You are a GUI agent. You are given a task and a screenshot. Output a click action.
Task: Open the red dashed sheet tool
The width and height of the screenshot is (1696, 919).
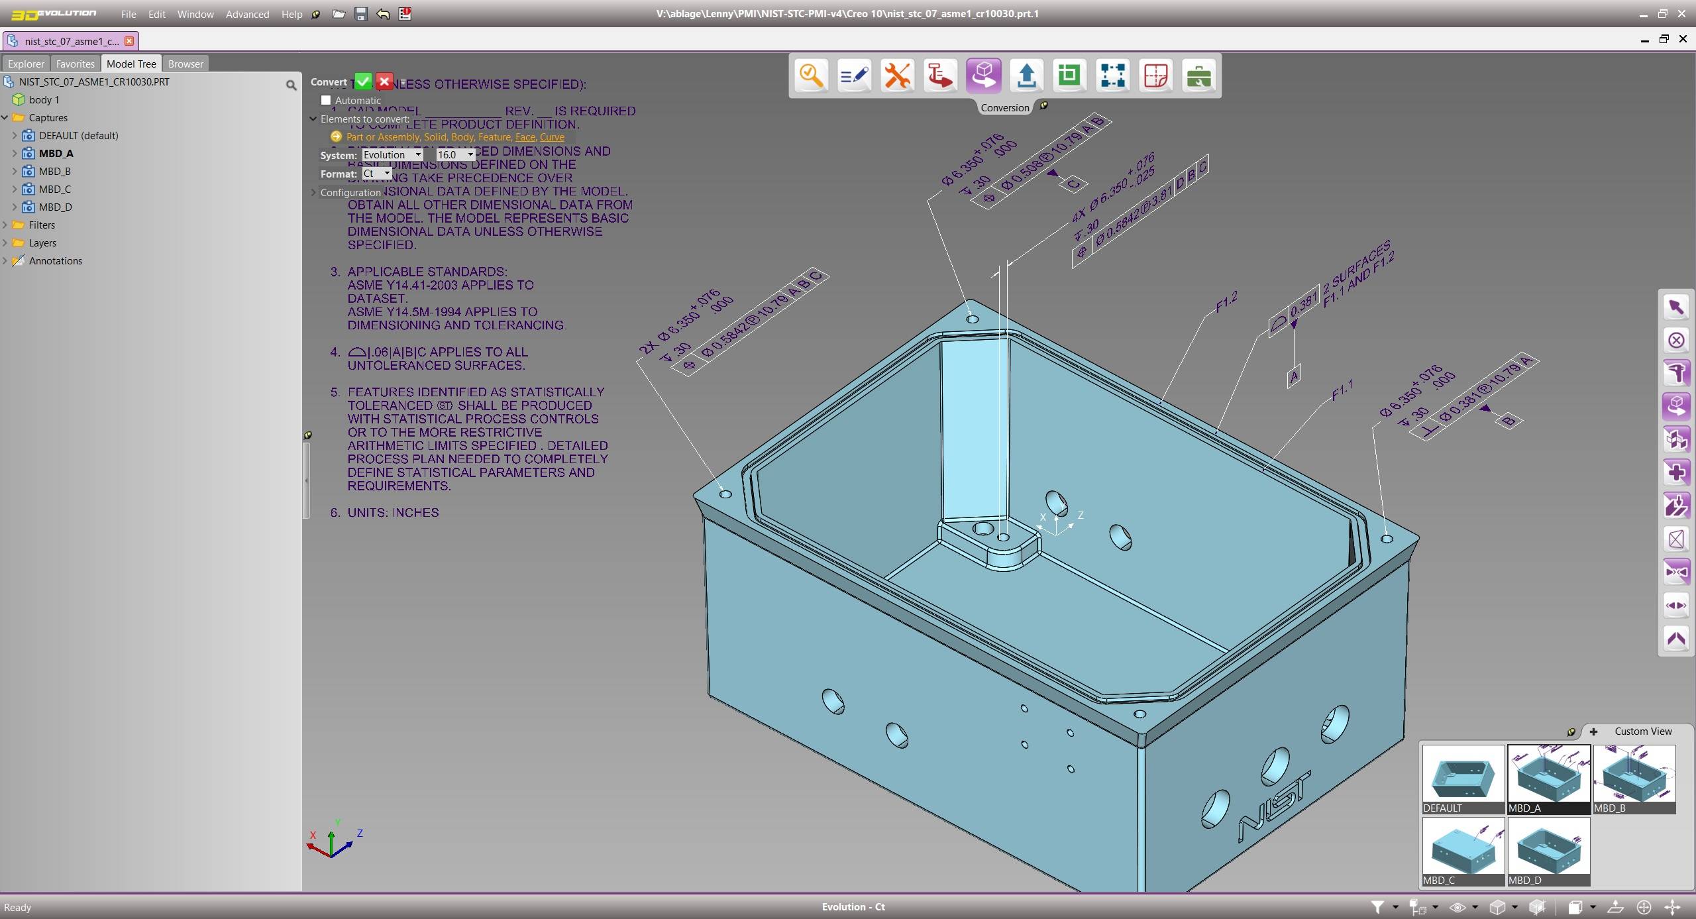tap(1155, 76)
